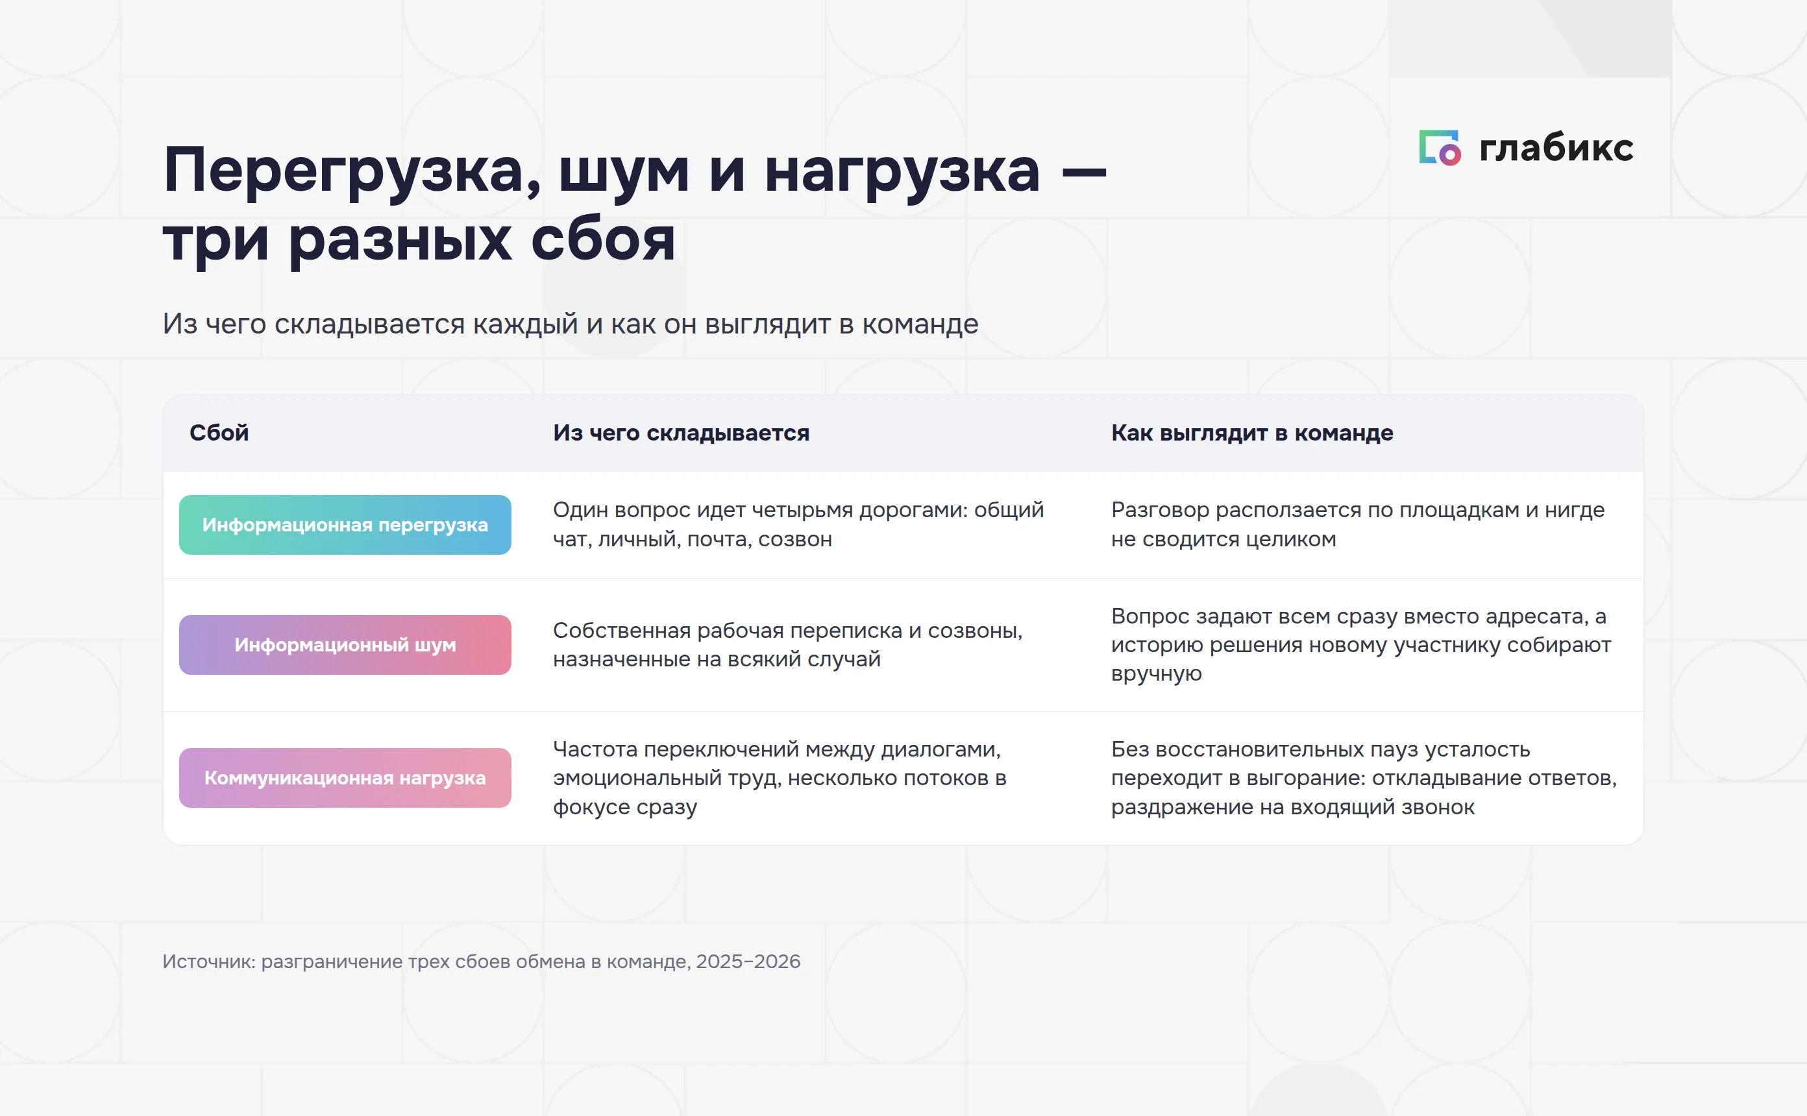The height and width of the screenshot is (1116, 1807).
Task: Click cell Один вопрос идет четырьмя дорогами
Action: click(x=799, y=524)
